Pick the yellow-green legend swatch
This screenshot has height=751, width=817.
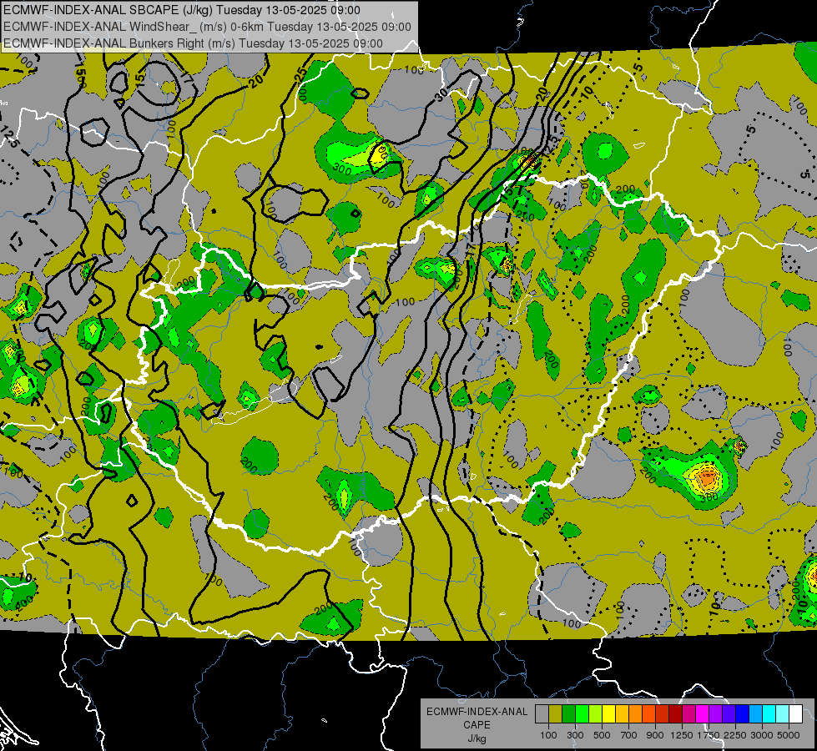(596, 714)
